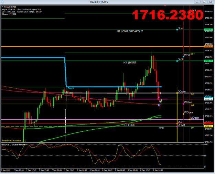Click the DOpen text label
Screen dimensions: 215x174
182,91
